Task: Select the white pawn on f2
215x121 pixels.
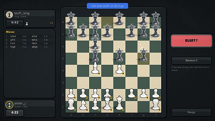Action: (x=131, y=94)
